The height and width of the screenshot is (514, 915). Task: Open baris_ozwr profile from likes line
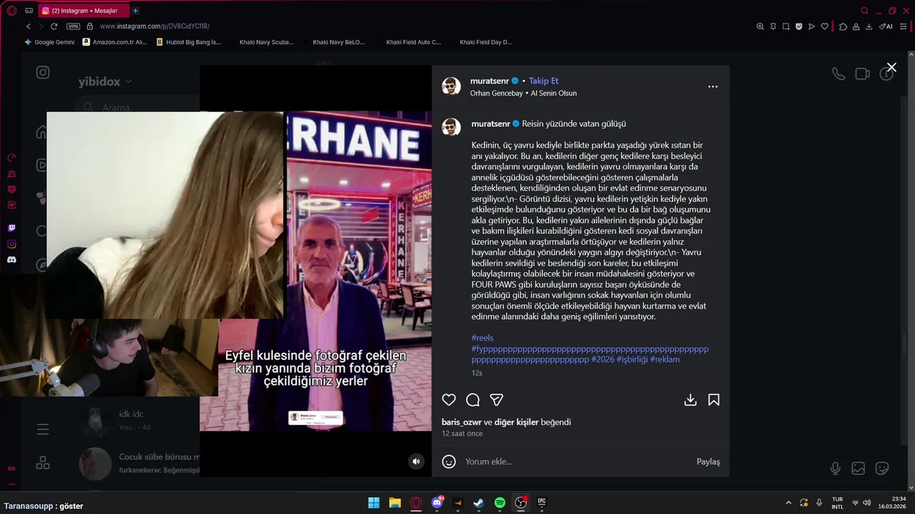[462, 422]
